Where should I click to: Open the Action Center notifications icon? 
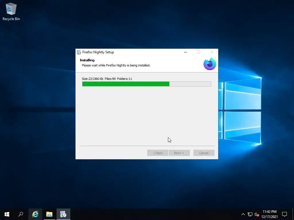[x=285, y=214]
